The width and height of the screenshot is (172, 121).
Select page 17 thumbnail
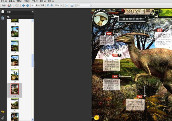[x=15, y=46]
